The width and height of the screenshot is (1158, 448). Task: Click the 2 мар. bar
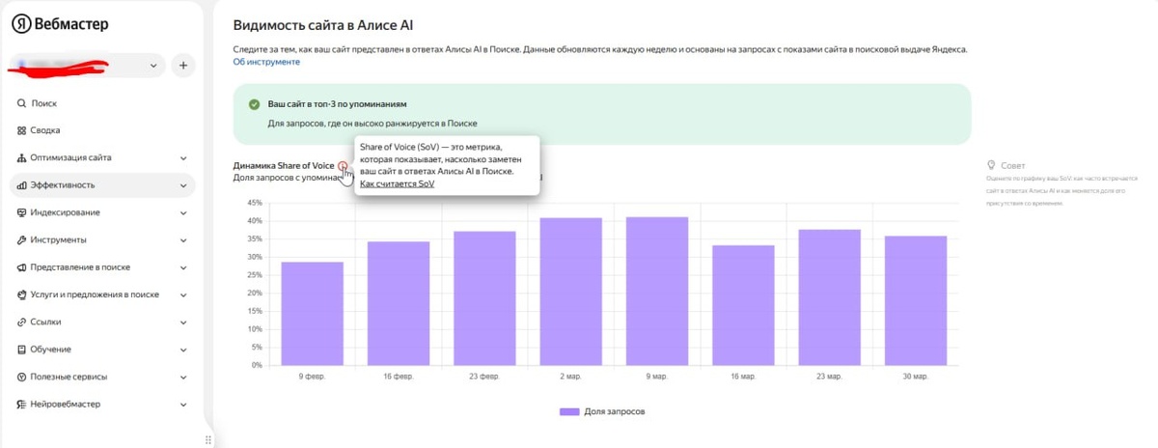pos(571,292)
